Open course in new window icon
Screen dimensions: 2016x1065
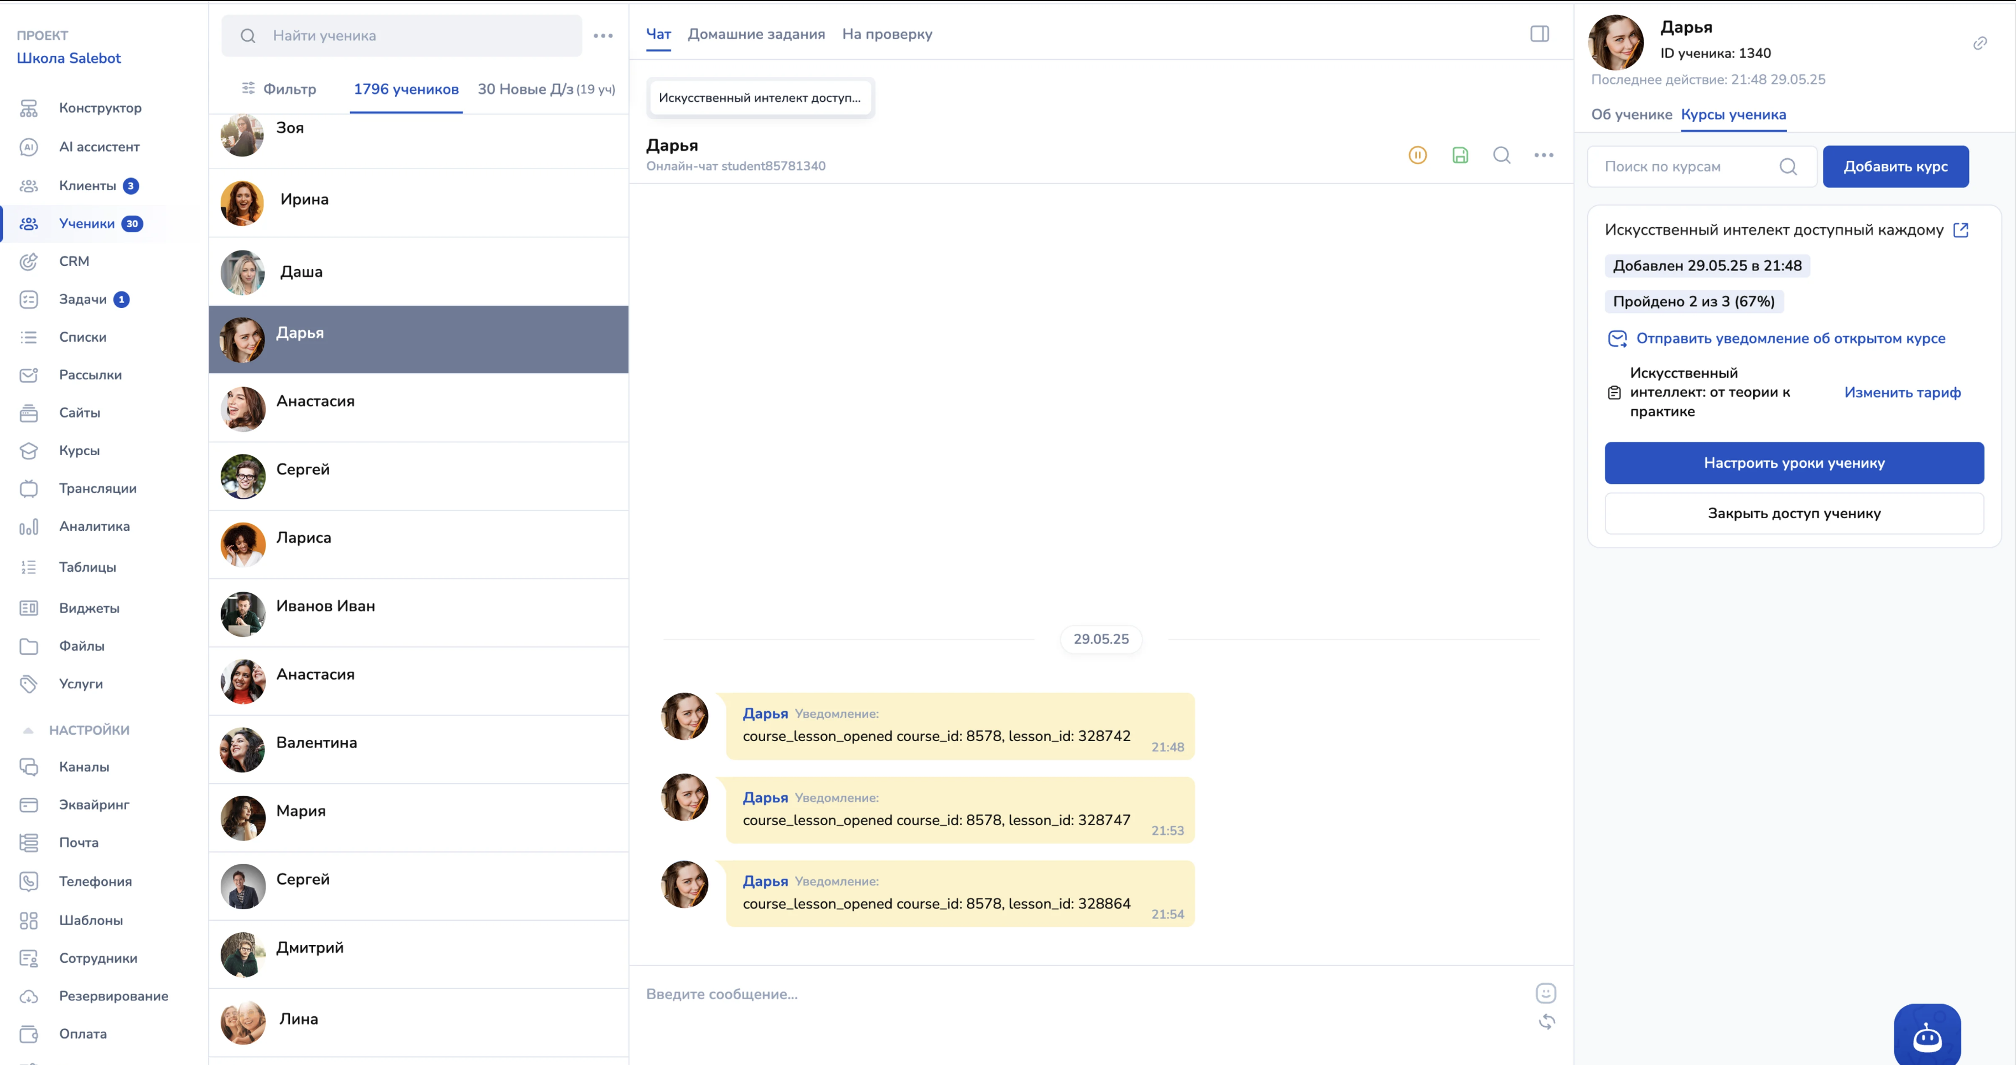(x=1961, y=230)
